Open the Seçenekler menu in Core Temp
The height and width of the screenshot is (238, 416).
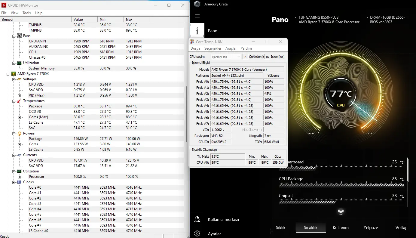click(213, 48)
